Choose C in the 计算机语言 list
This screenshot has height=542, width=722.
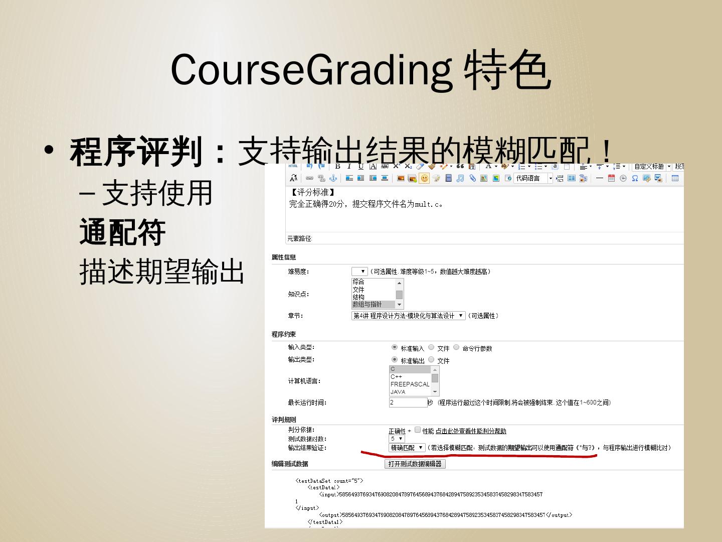[410, 369]
